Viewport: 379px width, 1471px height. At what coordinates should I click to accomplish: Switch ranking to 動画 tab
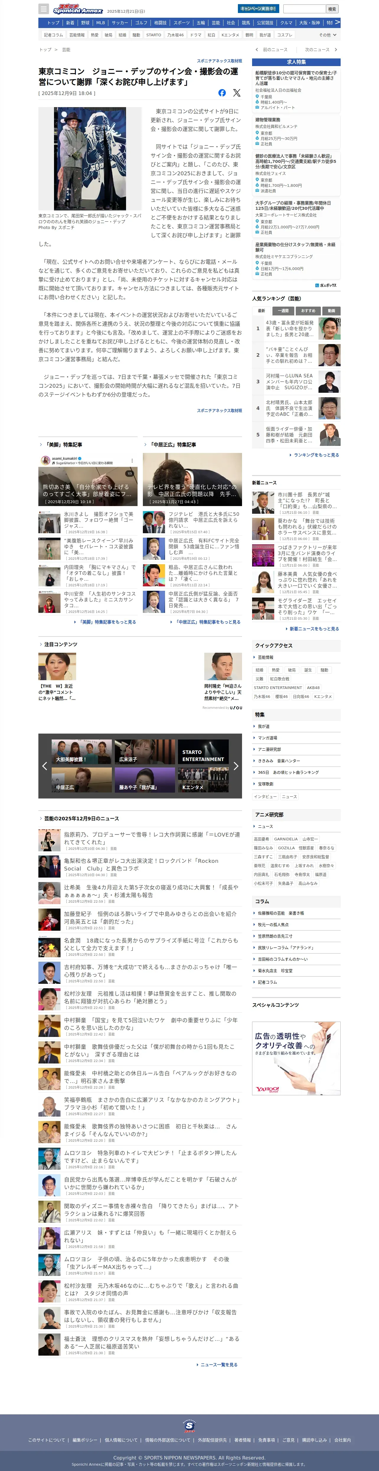pyautogui.click(x=331, y=311)
